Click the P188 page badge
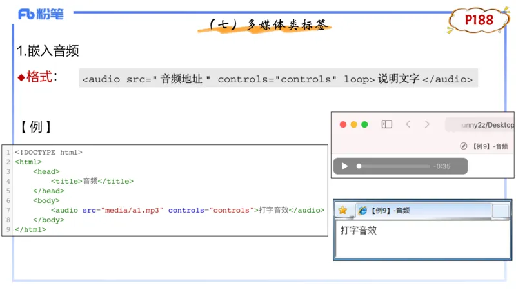 pos(479,21)
